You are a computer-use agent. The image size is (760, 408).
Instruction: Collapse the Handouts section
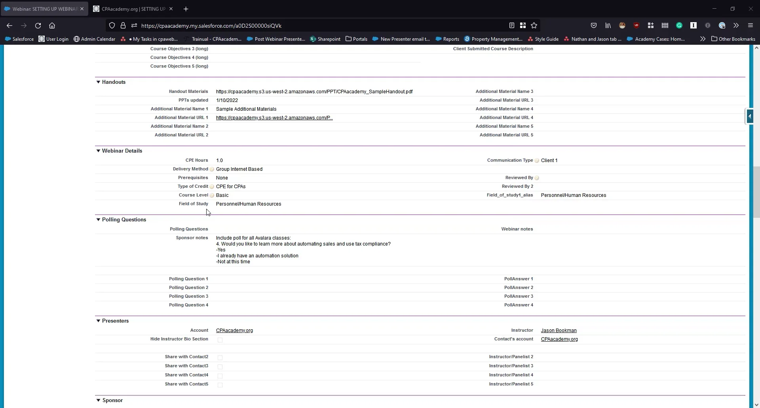pos(98,82)
